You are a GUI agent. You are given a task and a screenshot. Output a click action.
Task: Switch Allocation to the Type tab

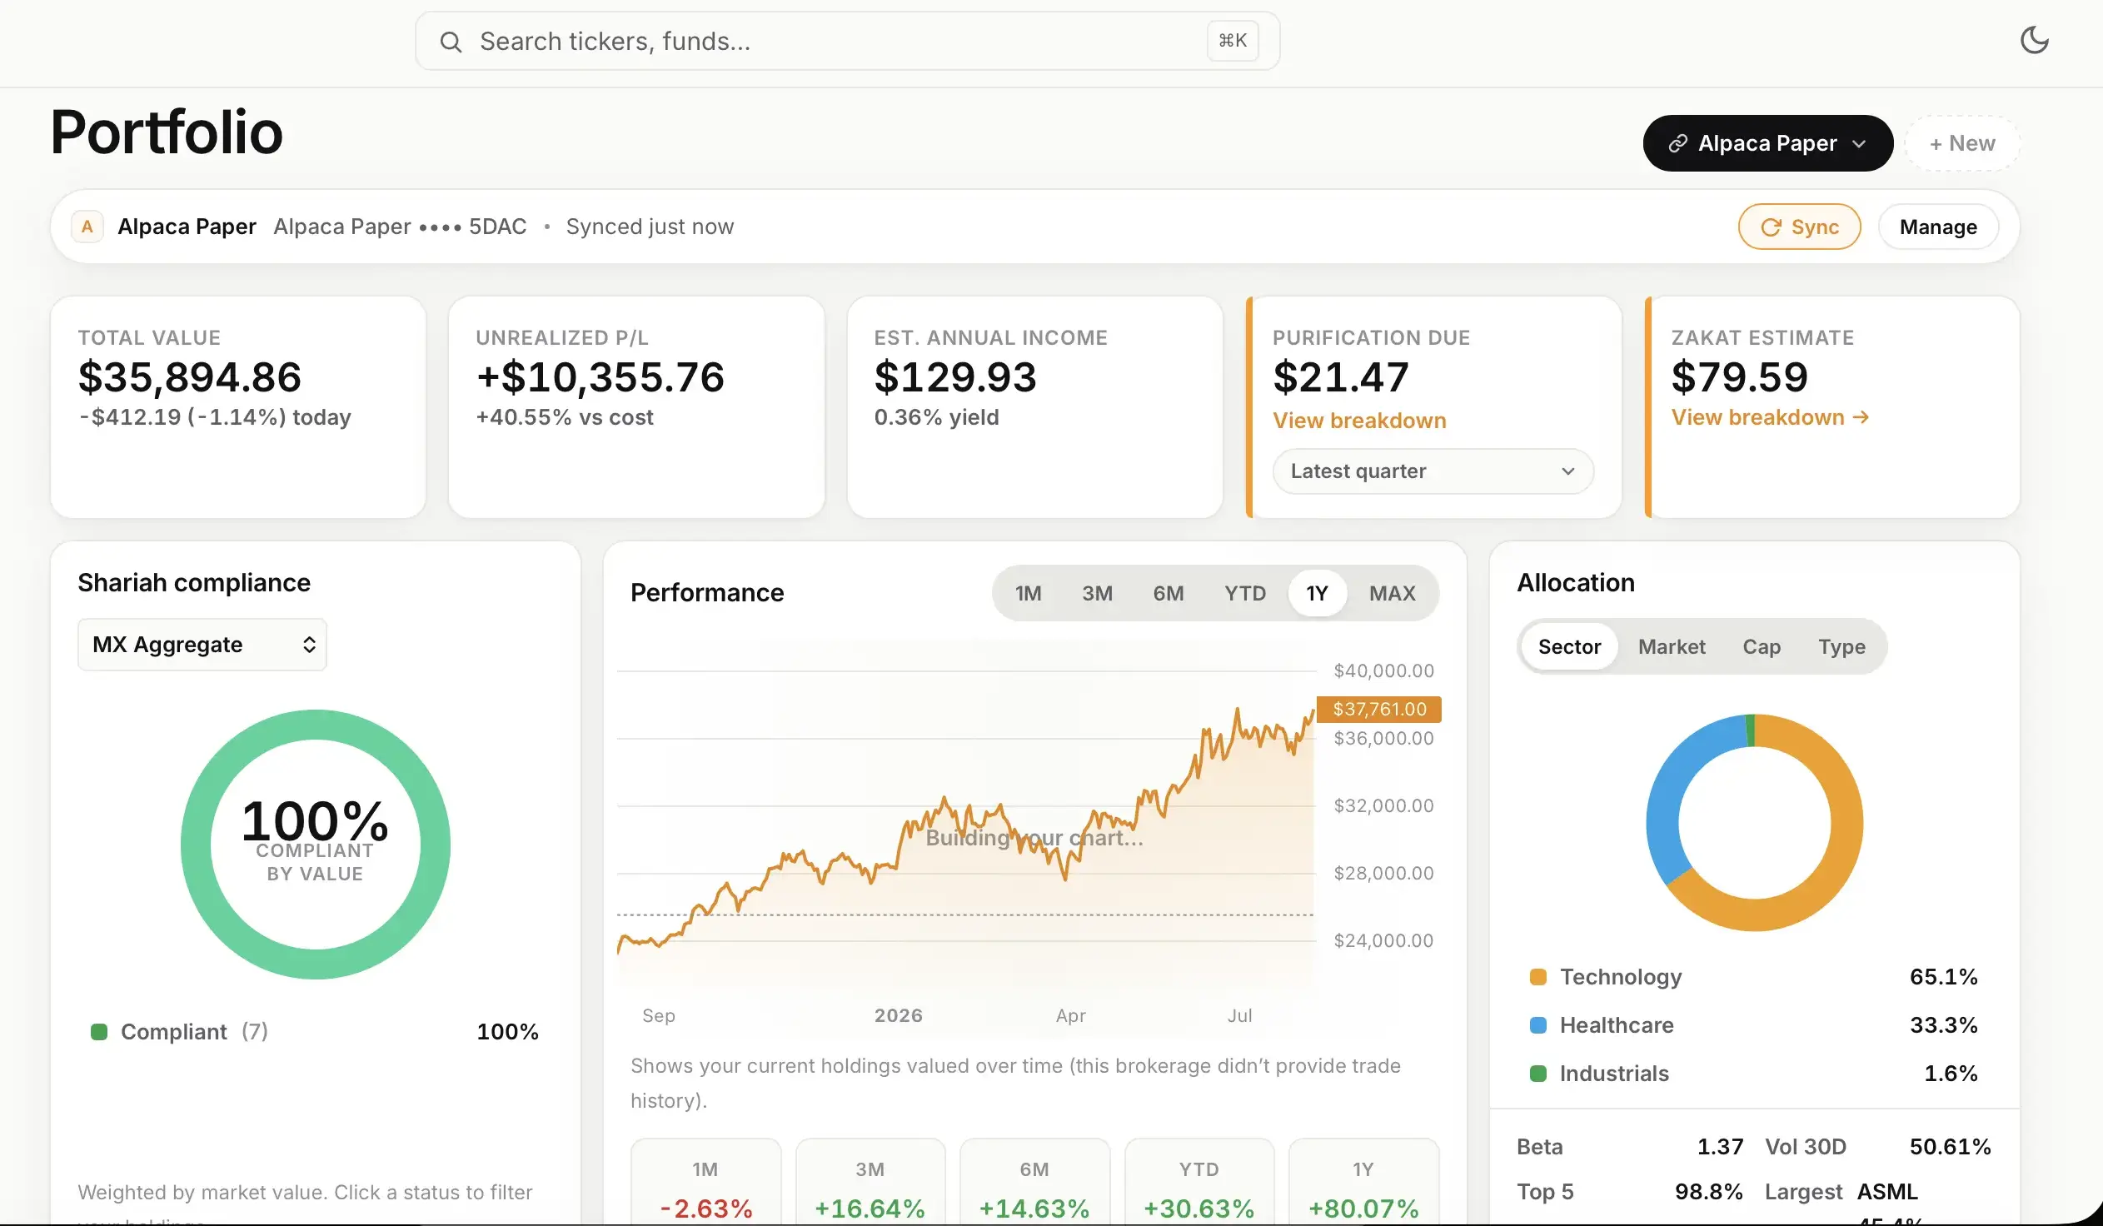1841,647
